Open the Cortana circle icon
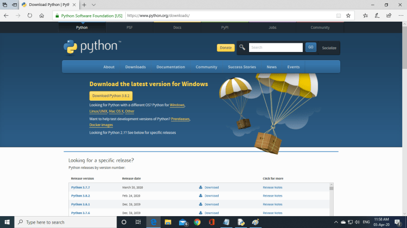Screen dimensions: 407x228 [124, 222]
